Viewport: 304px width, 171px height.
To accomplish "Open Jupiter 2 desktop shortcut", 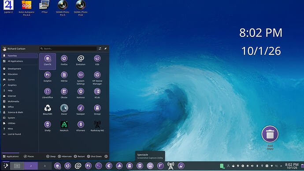I will [8, 7].
